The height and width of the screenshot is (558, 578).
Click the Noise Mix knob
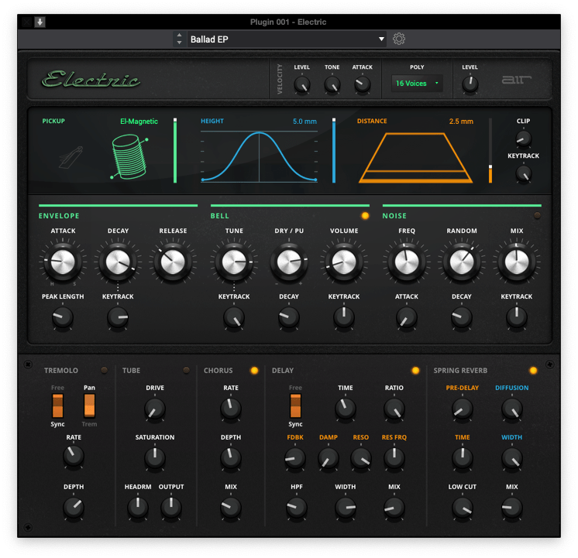[x=517, y=262]
